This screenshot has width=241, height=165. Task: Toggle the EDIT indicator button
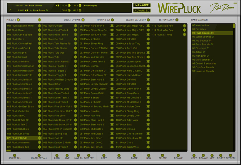coord(69,6)
